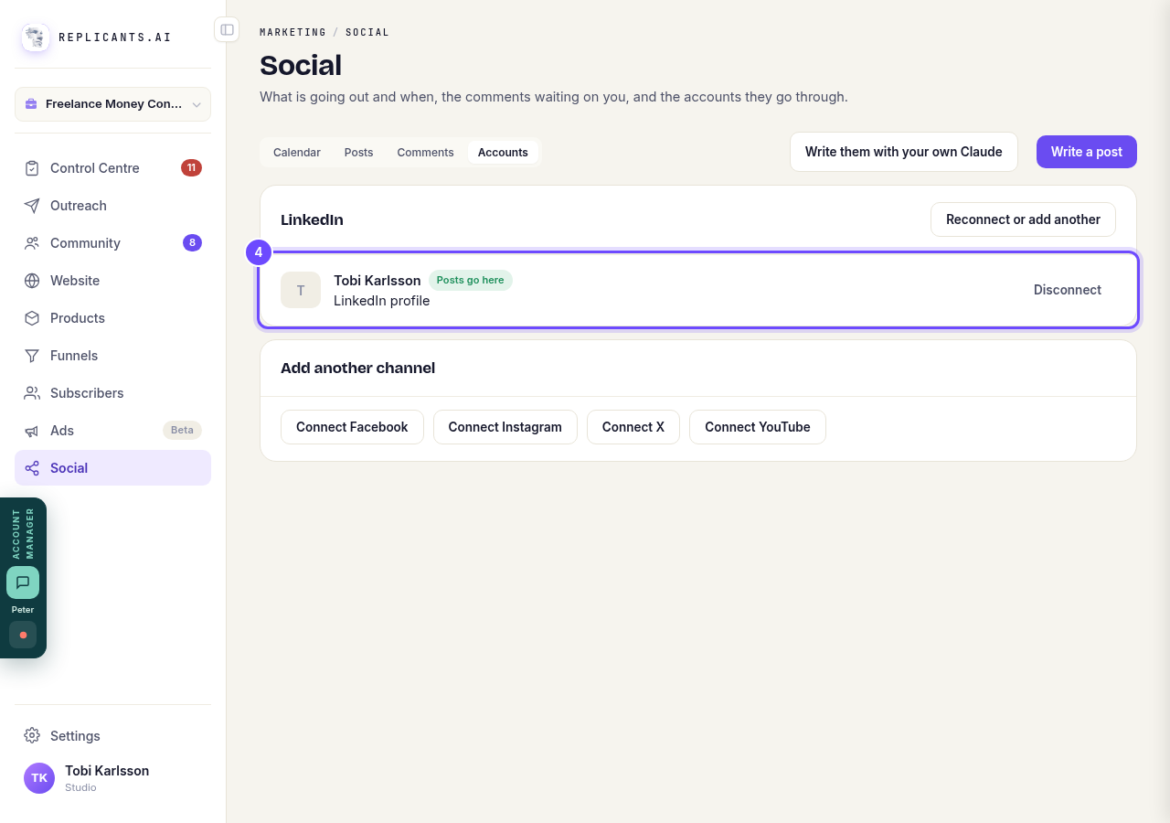The height and width of the screenshot is (823, 1170).
Task: Click the Replicants.ai logo icon
Action: [x=36, y=37]
